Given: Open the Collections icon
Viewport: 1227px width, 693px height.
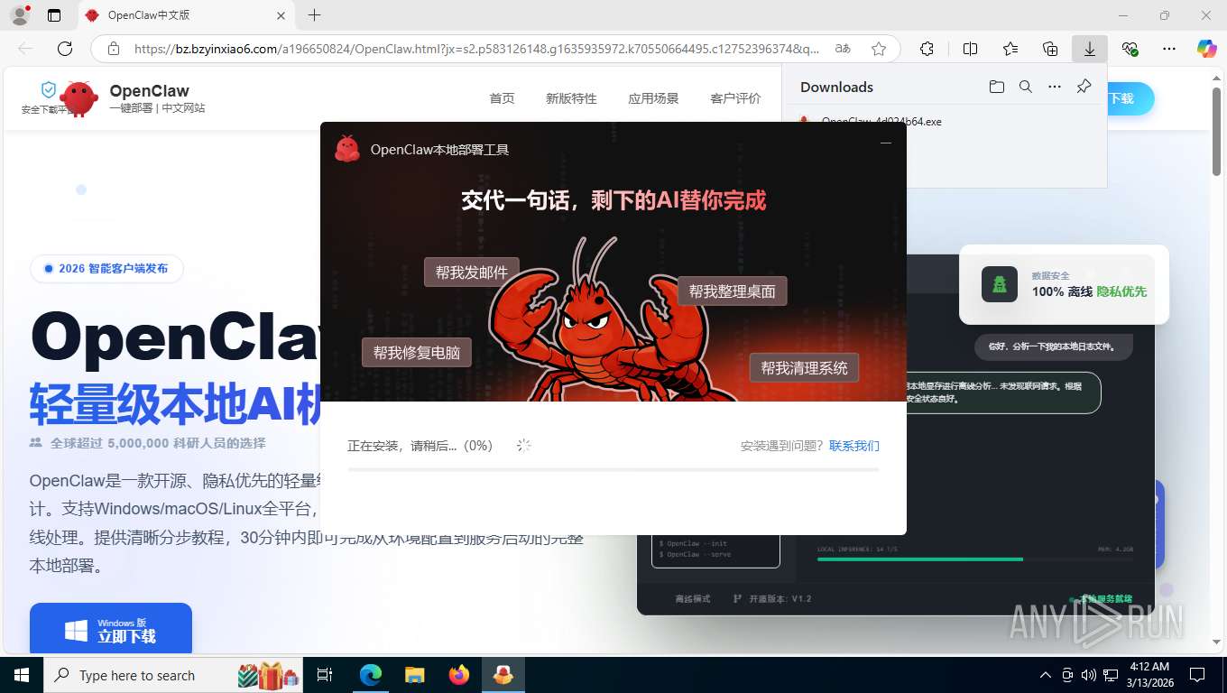Looking at the screenshot, I should [1050, 49].
